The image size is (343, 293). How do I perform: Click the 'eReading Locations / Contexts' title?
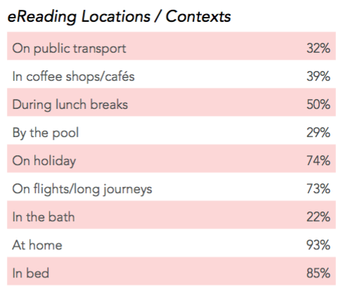tap(119, 17)
